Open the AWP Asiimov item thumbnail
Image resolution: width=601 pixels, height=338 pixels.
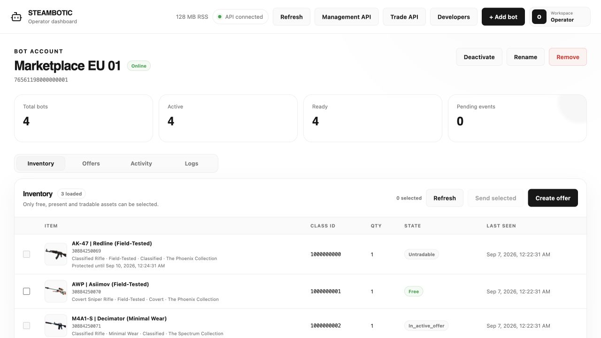(x=56, y=292)
